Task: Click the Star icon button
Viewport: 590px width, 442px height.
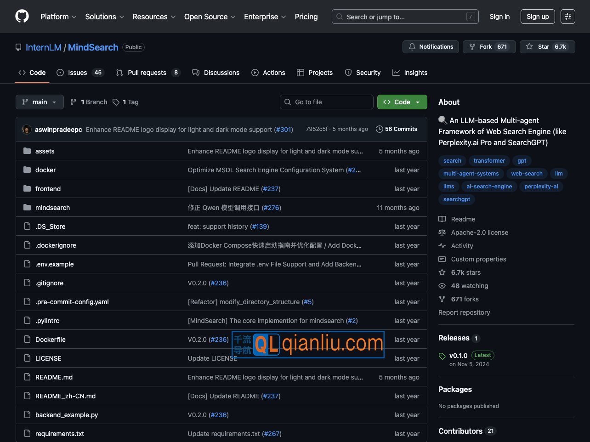Action: coord(529,47)
